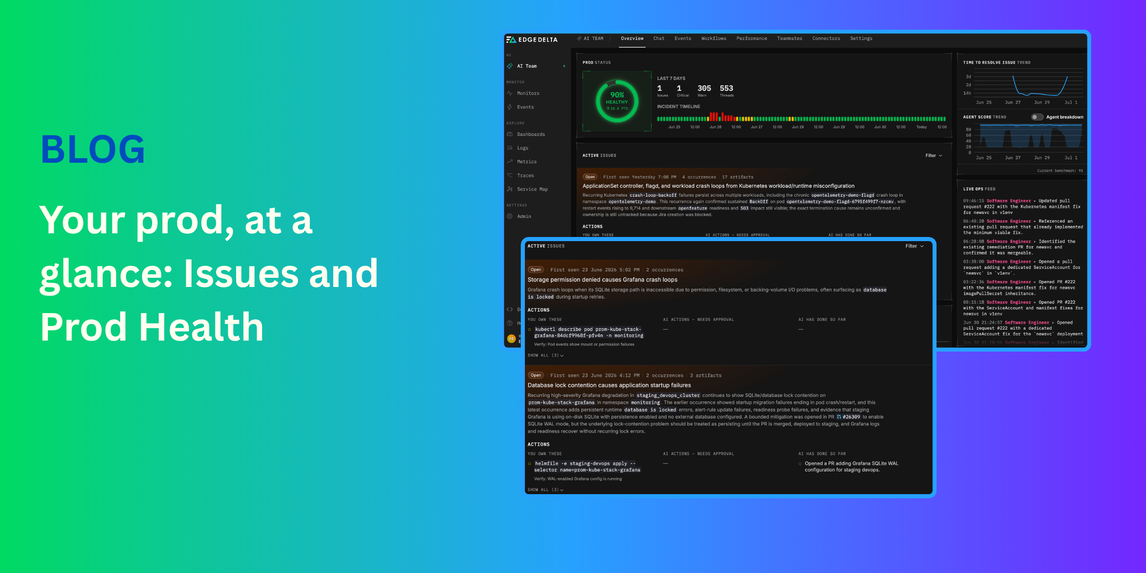Viewport: 1146px width, 573px height.
Task: Expand SHOW ALL (3) under database lock issue
Action: point(545,490)
